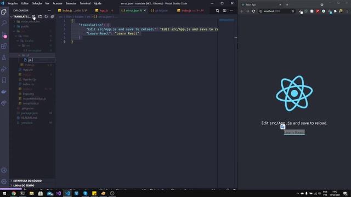
Task: Click the localhost address bar in Chrome
Action: tap(276, 11)
